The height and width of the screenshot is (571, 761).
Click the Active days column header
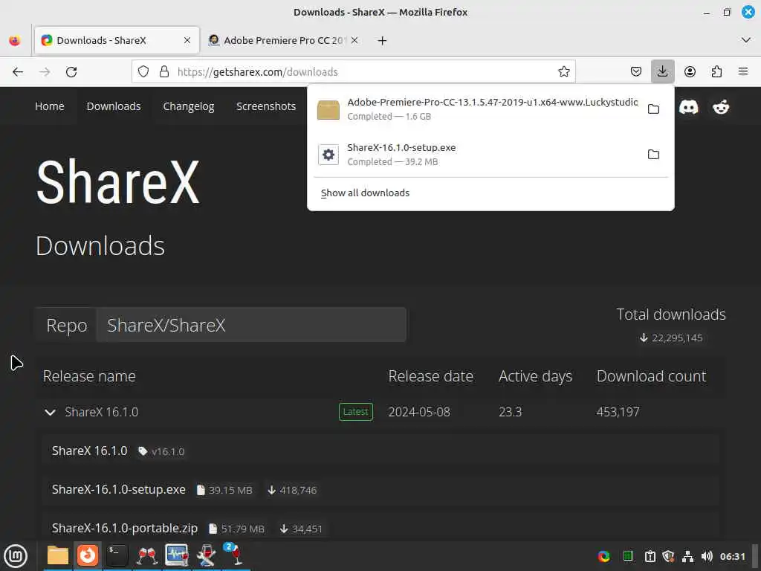[x=535, y=376]
